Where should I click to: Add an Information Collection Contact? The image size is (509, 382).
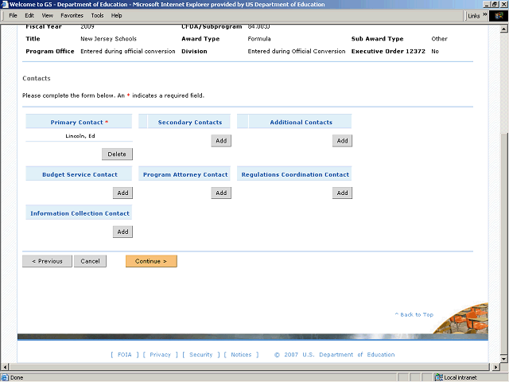[x=122, y=232]
